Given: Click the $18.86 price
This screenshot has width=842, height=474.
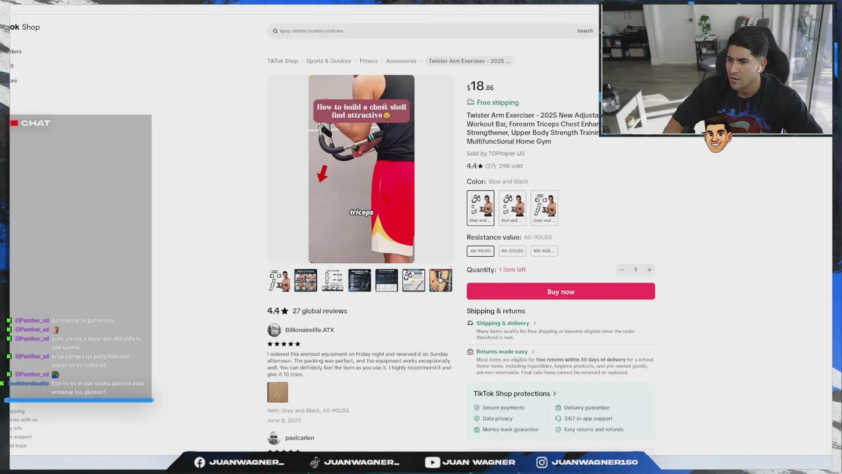Looking at the screenshot, I should (480, 86).
